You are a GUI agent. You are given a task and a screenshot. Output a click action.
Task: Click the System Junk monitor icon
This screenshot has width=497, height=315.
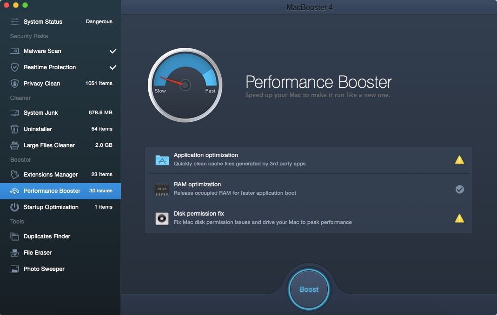point(14,113)
